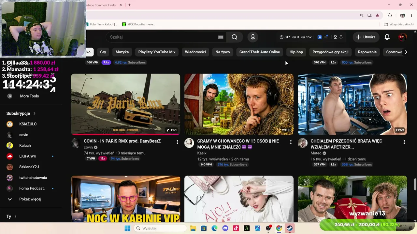Image resolution: width=417 pixels, height=234 pixels.
Task: Play the COVIN - IN PARIS RMX thumbnail
Action: click(125, 104)
